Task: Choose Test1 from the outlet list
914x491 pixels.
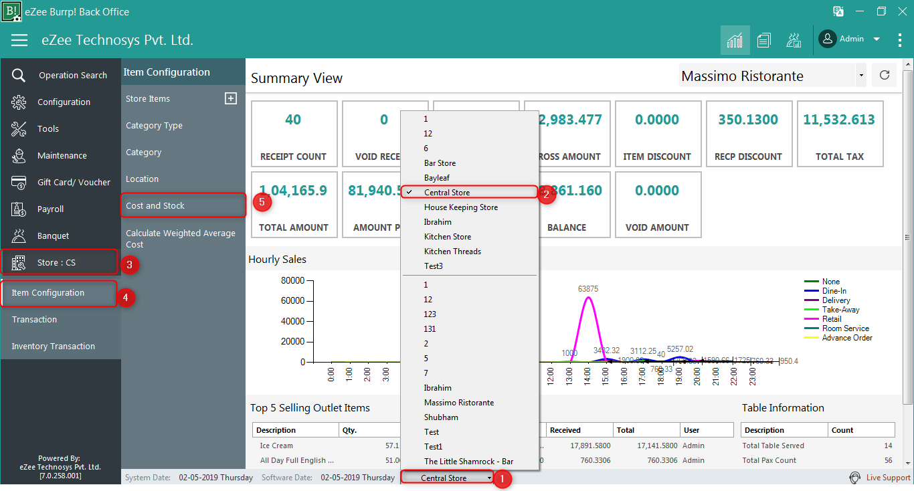Action: [x=469, y=447]
